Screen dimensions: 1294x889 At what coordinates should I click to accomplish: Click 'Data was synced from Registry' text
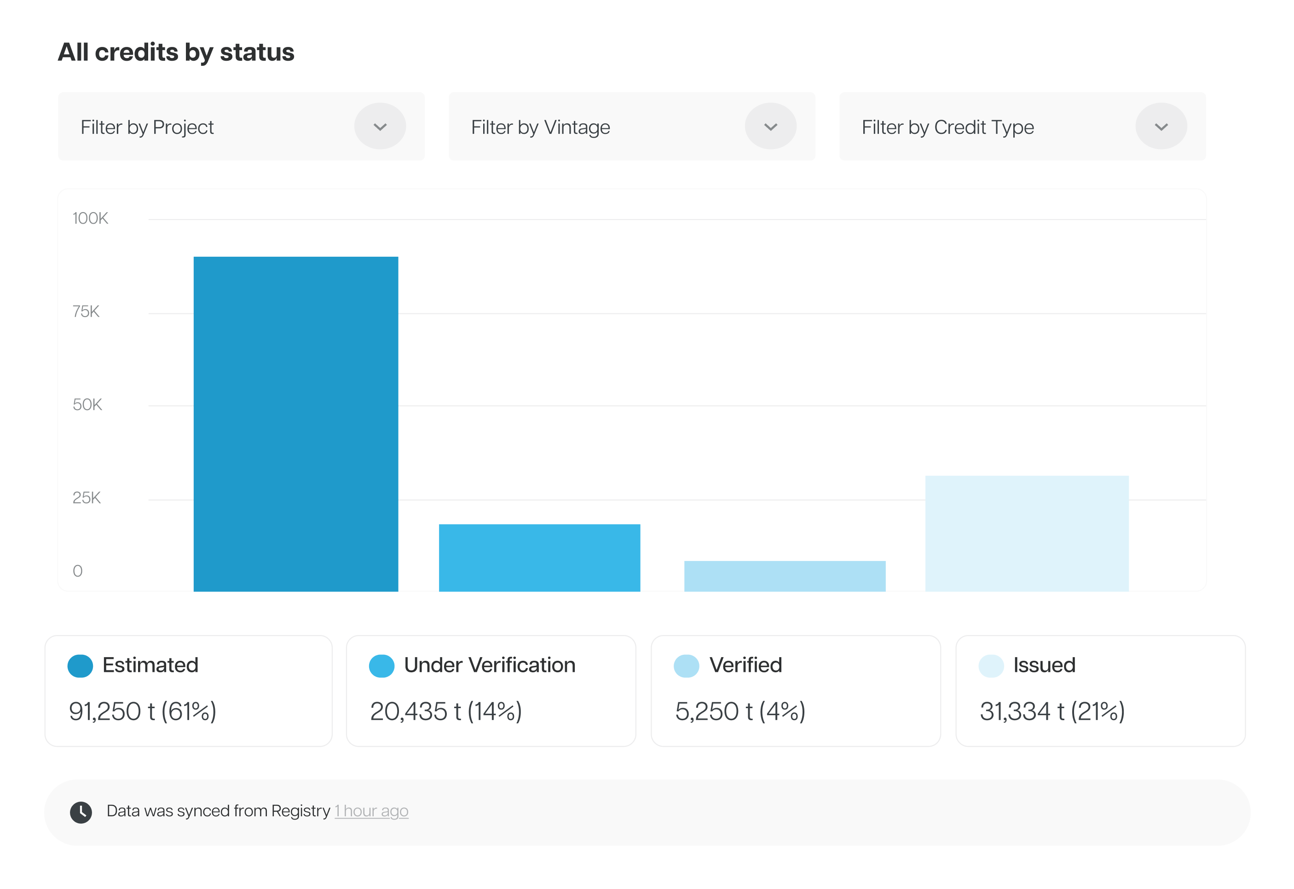[219, 811]
